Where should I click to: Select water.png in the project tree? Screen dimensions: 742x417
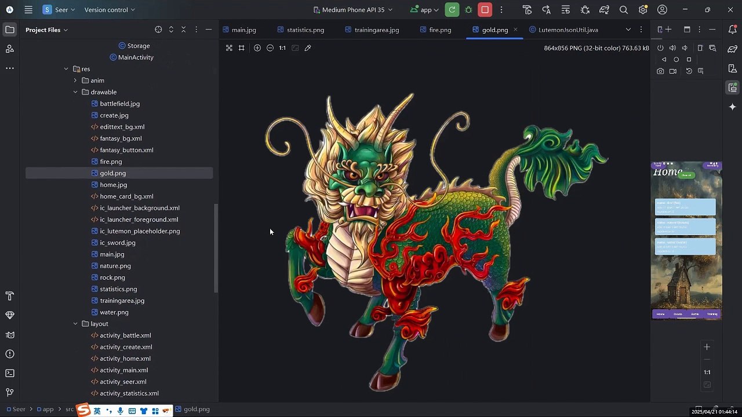tap(114, 312)
